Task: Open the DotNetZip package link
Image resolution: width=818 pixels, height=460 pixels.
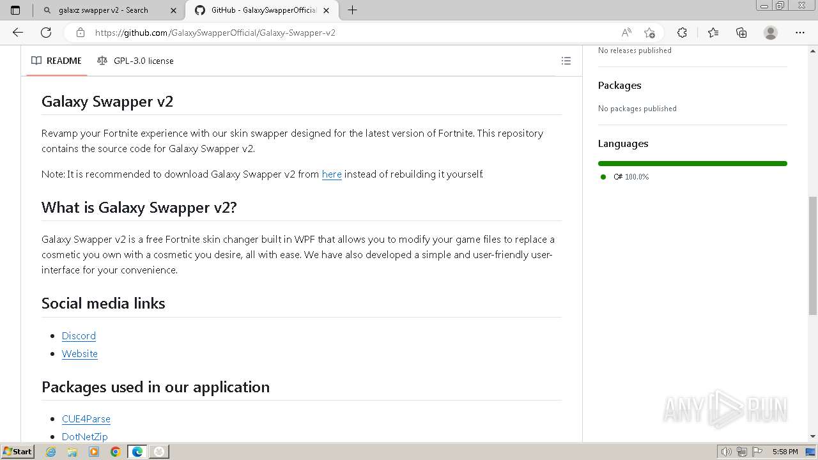Action: (x=85, y=436)
